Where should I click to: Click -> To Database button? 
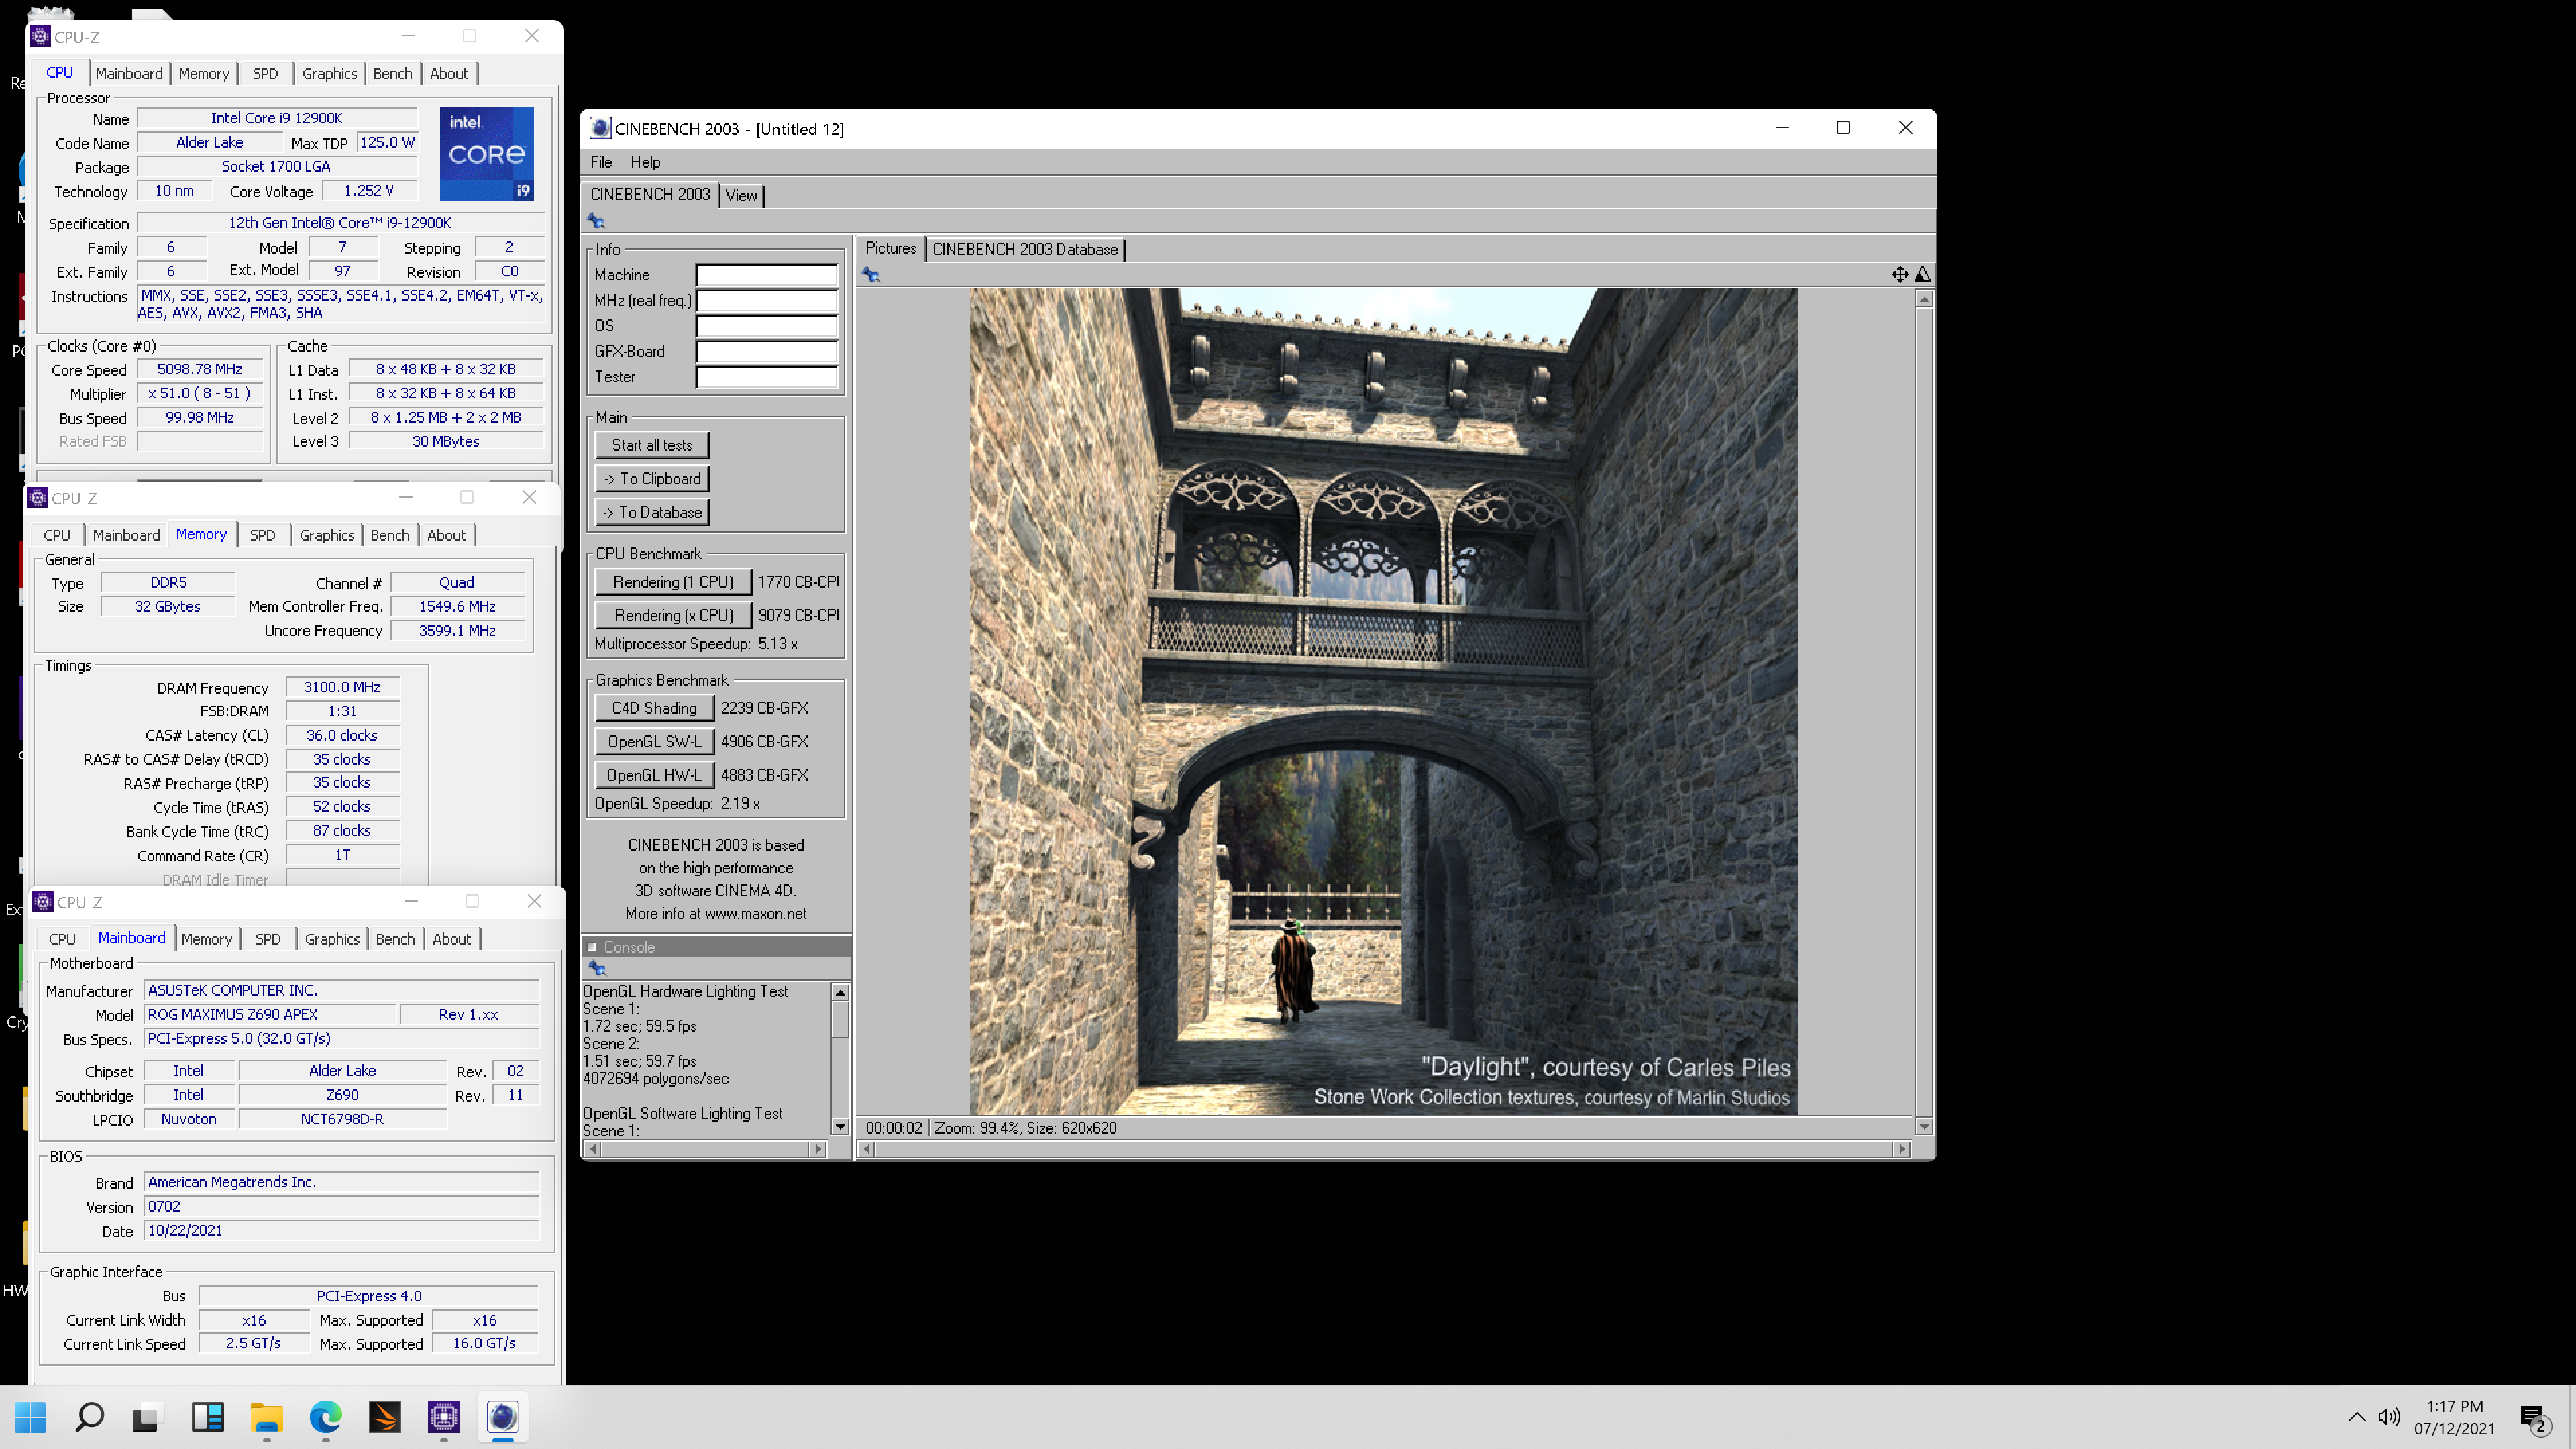(652, 512)
